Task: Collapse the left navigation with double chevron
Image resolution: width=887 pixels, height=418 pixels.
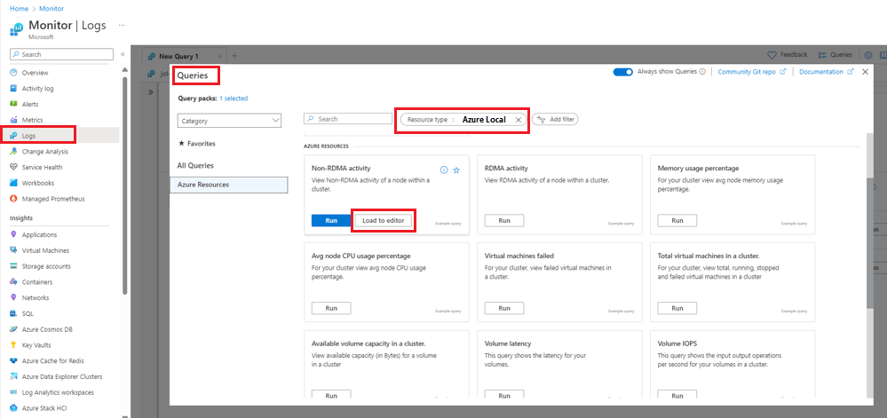Action: coord(123,54)
